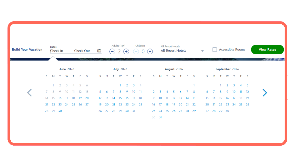Image resolution: width=295 pixels, height=154 pixels.
Task: Pick August 31, 2026
Action: [160, 117]
